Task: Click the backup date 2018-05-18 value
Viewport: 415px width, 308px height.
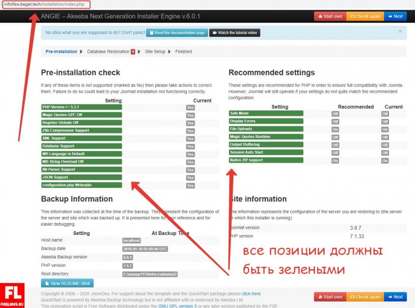Action: [x=145, y=249]
